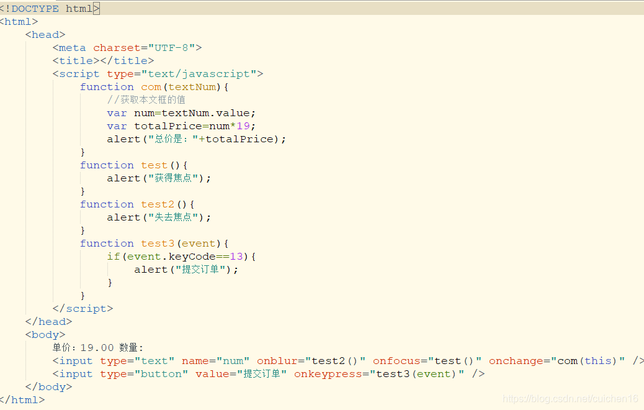Click the alert 失去焦点 line
Screen dimensions: 644x410
pyautogui.click(x=159, y=217)
